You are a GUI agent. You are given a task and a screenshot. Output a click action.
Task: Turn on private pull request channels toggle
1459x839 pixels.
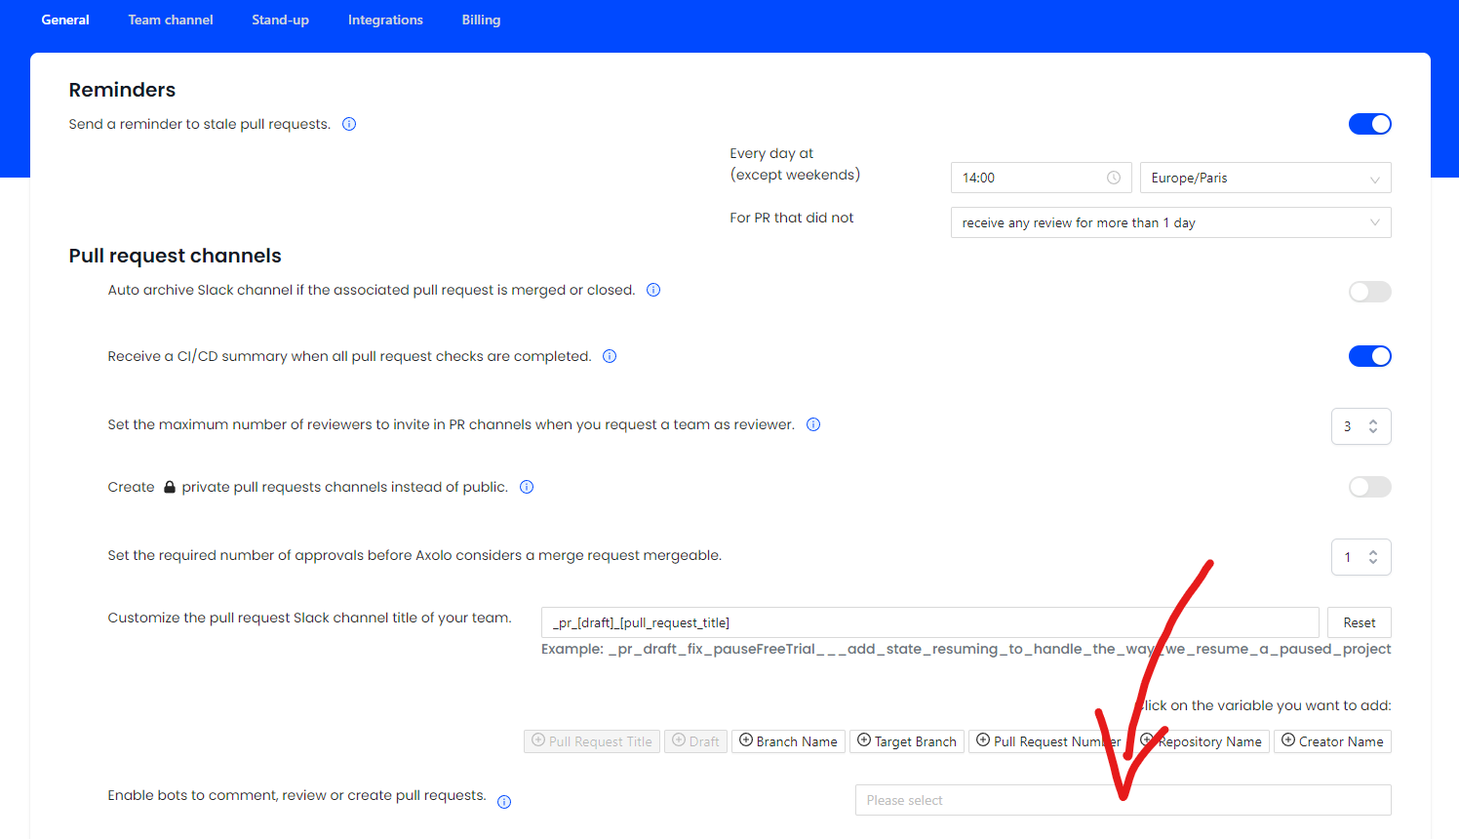(x=1369, y=487)
